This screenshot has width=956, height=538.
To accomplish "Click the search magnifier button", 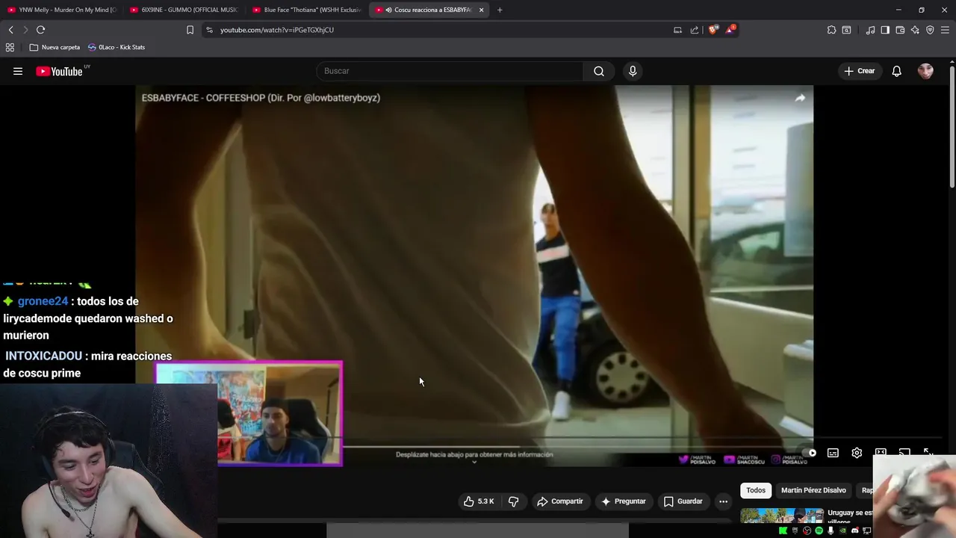I will tap(599, 71).
